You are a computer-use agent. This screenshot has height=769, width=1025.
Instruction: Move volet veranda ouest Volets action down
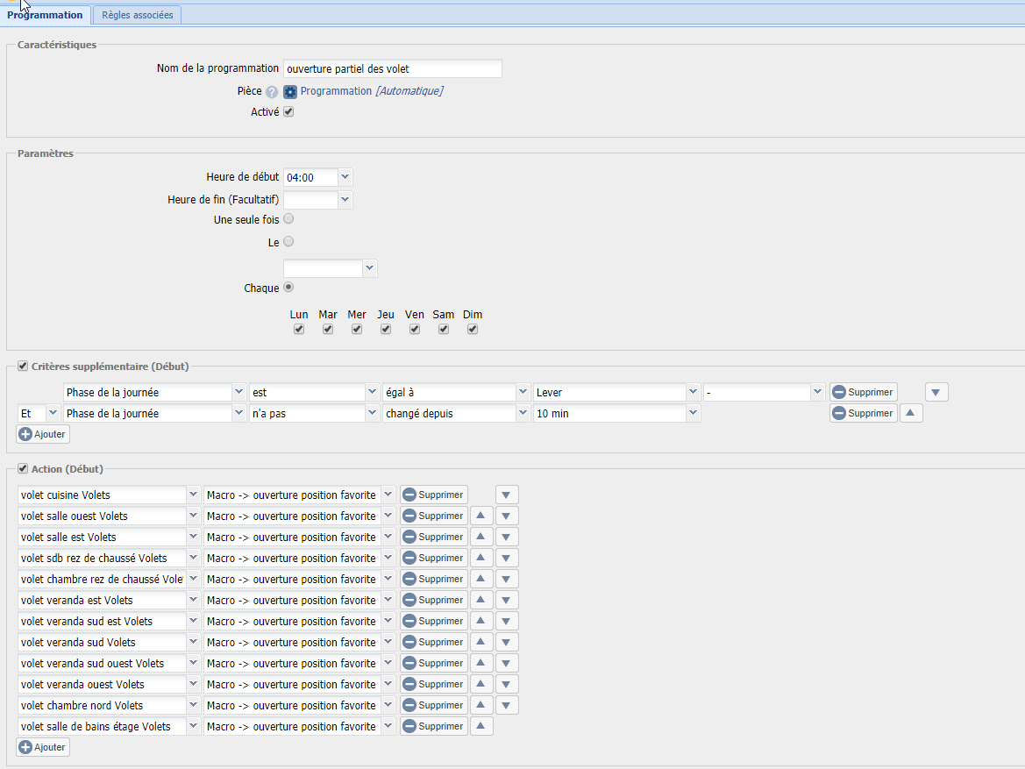pyautogui.click(x=507, y=684)
